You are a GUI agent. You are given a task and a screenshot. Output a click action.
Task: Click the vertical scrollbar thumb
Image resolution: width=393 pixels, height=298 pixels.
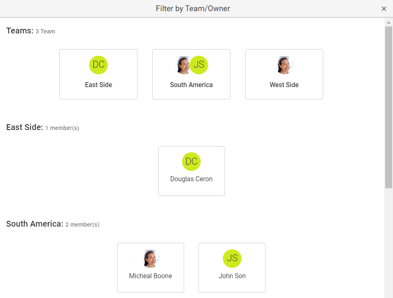(x=388, y=107)
